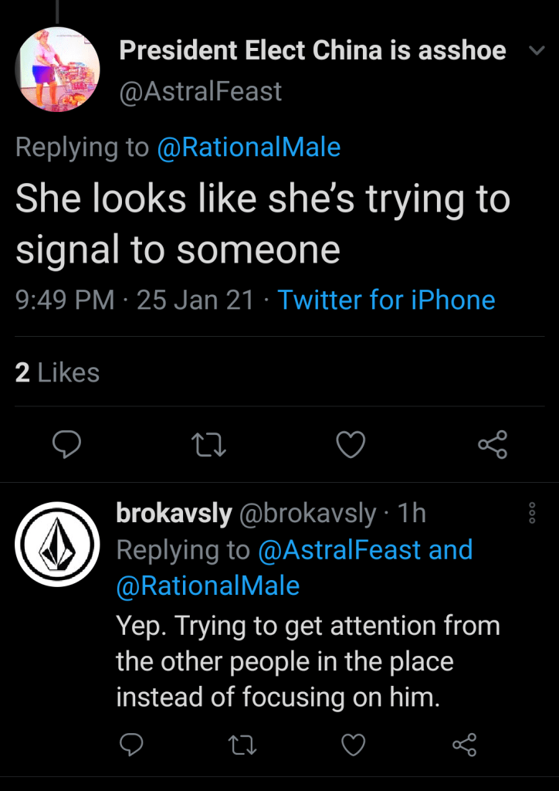View the 2 Likes list

(58, 373)
